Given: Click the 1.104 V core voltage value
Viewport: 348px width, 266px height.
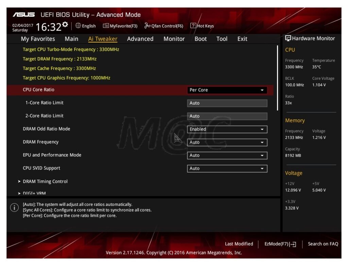Looking at the screenshot, I should pyautogui.click(x=319, y=85).
